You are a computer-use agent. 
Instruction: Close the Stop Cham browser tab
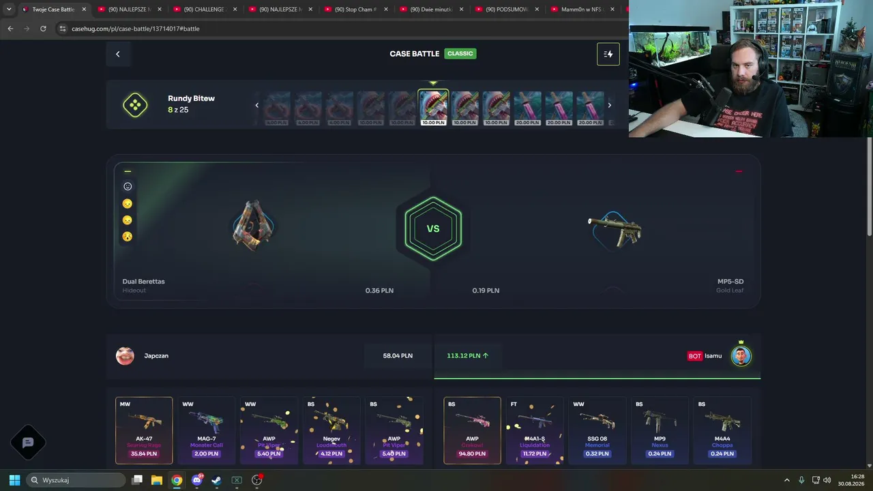[386, 10]
